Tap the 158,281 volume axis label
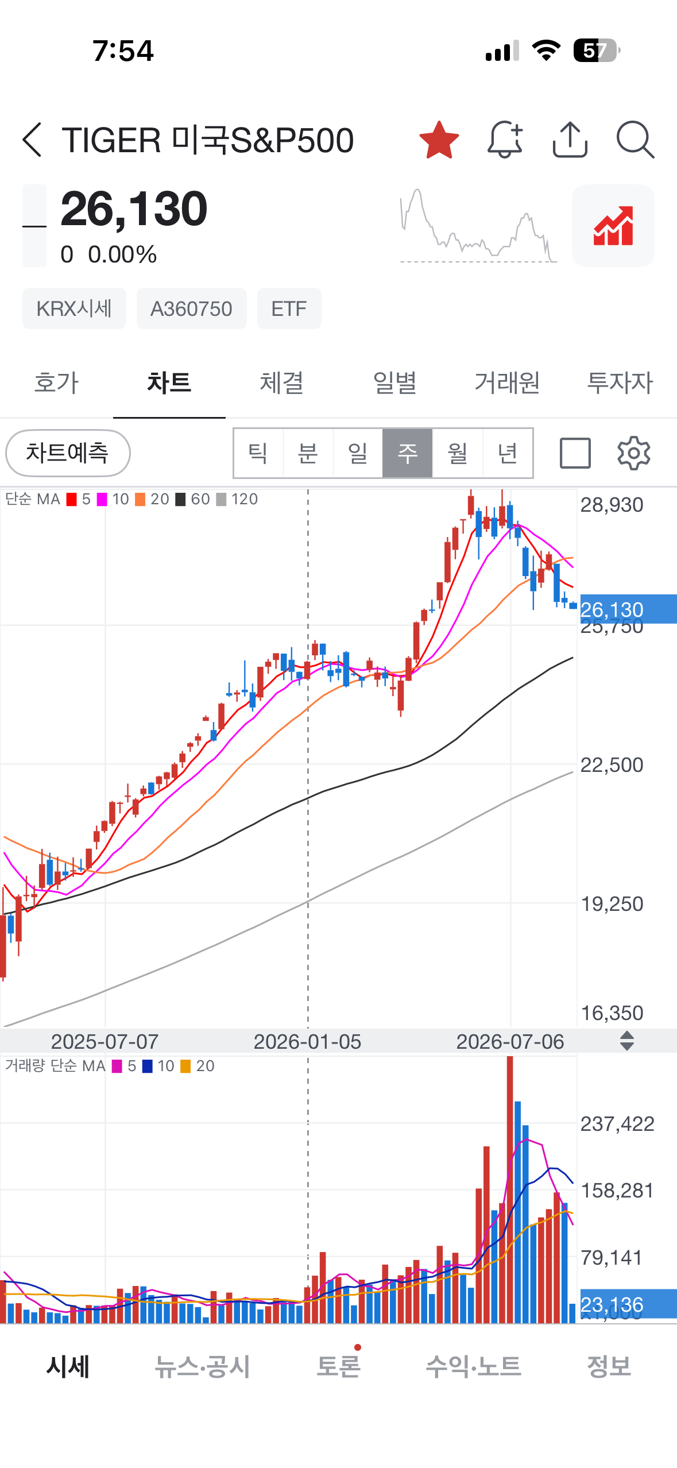This screenshot has width=677, height=1468. coord(617,1191)
